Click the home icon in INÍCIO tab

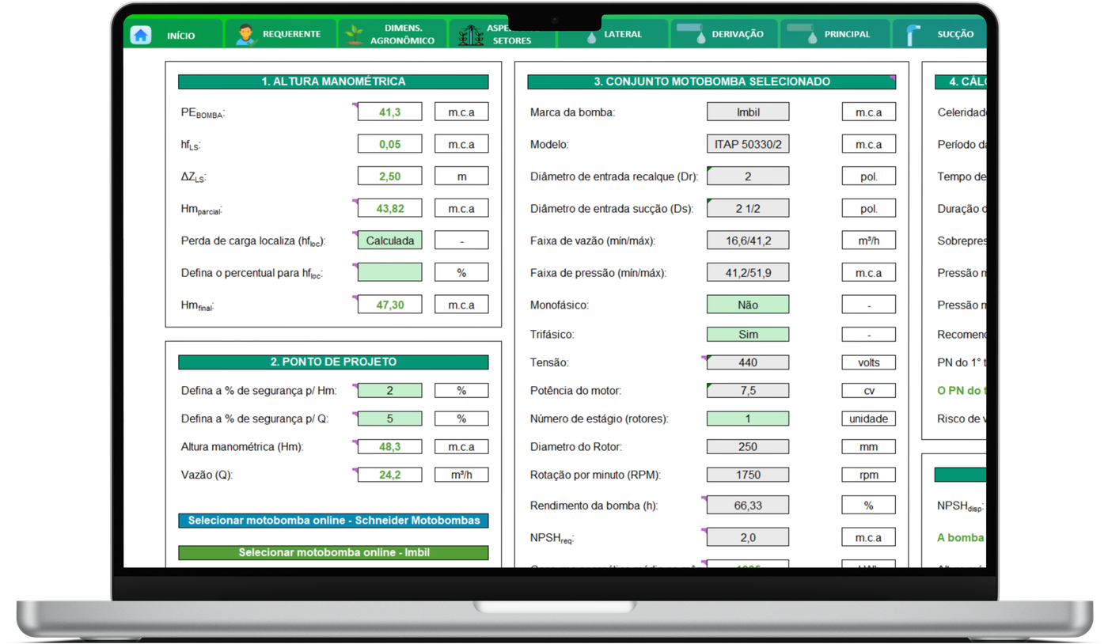(141, 35)
